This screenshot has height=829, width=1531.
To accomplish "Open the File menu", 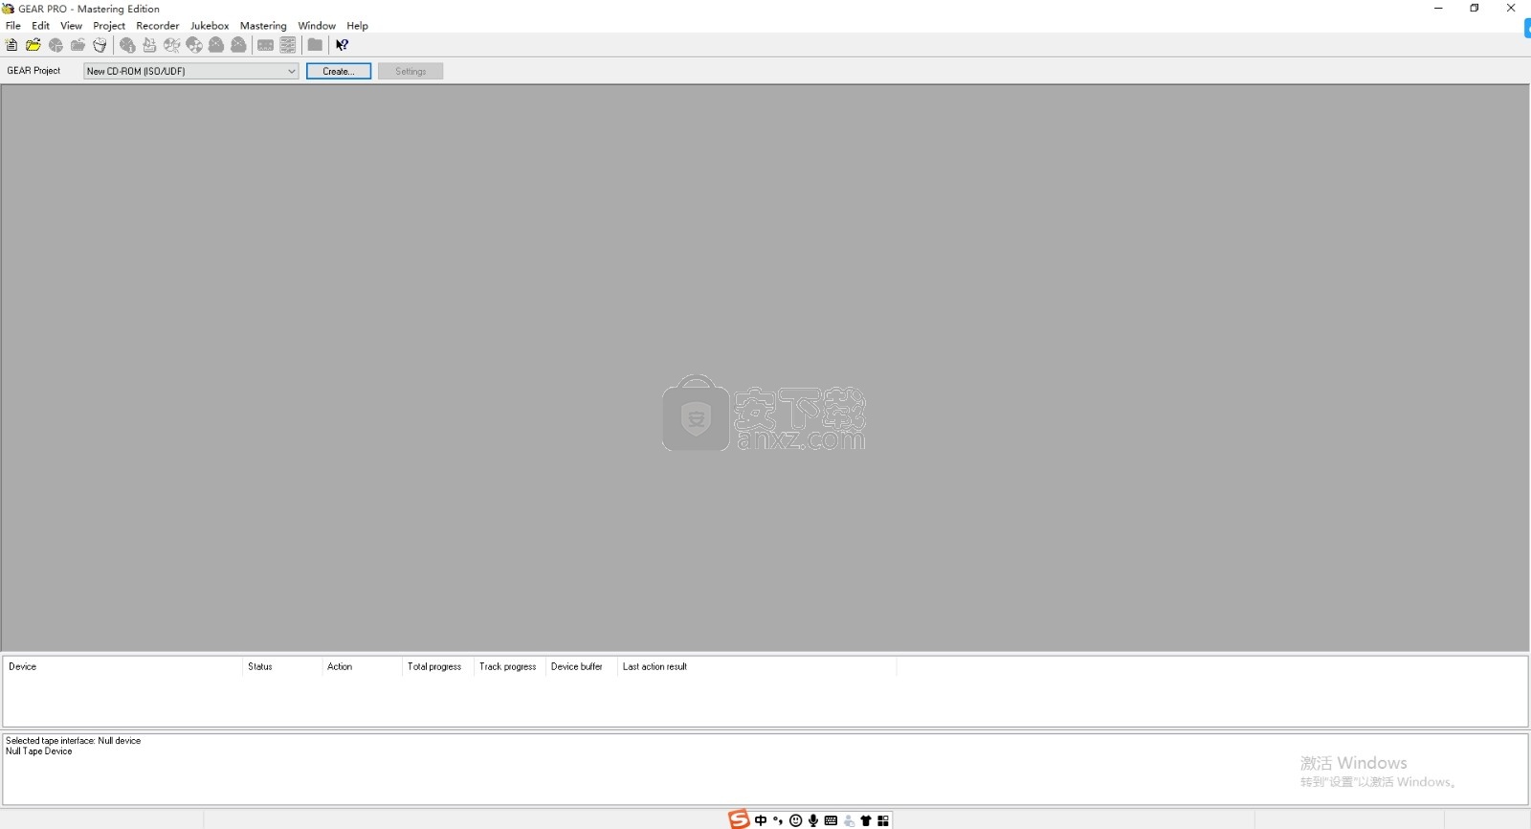I will point(13,26).
